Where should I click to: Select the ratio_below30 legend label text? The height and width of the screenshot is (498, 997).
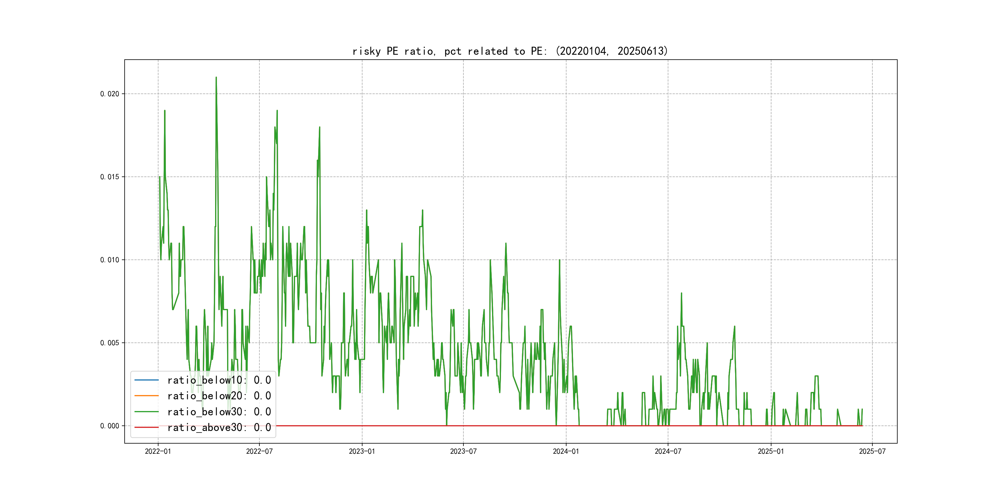tap(219, 412)
